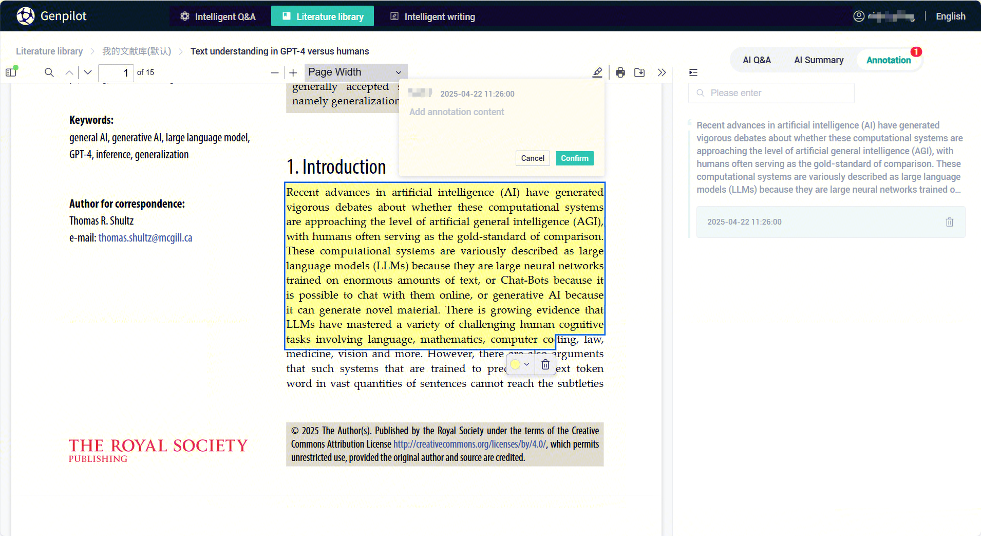
Task: Expand highlight color dropdown arrow
Action: 526,364
